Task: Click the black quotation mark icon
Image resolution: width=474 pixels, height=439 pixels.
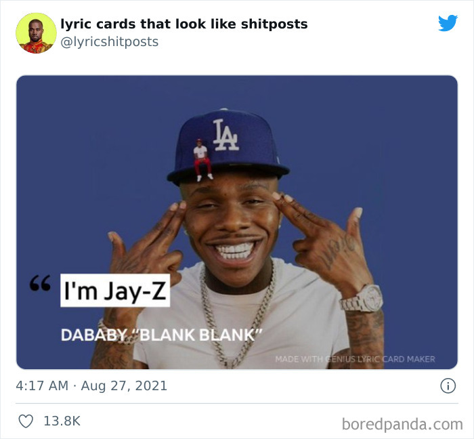Action: pos(40,283)
